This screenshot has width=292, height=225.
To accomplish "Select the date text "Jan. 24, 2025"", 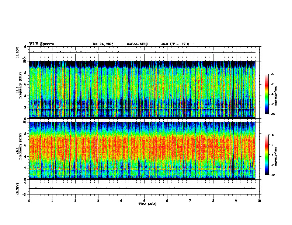I will click(103, 44).
